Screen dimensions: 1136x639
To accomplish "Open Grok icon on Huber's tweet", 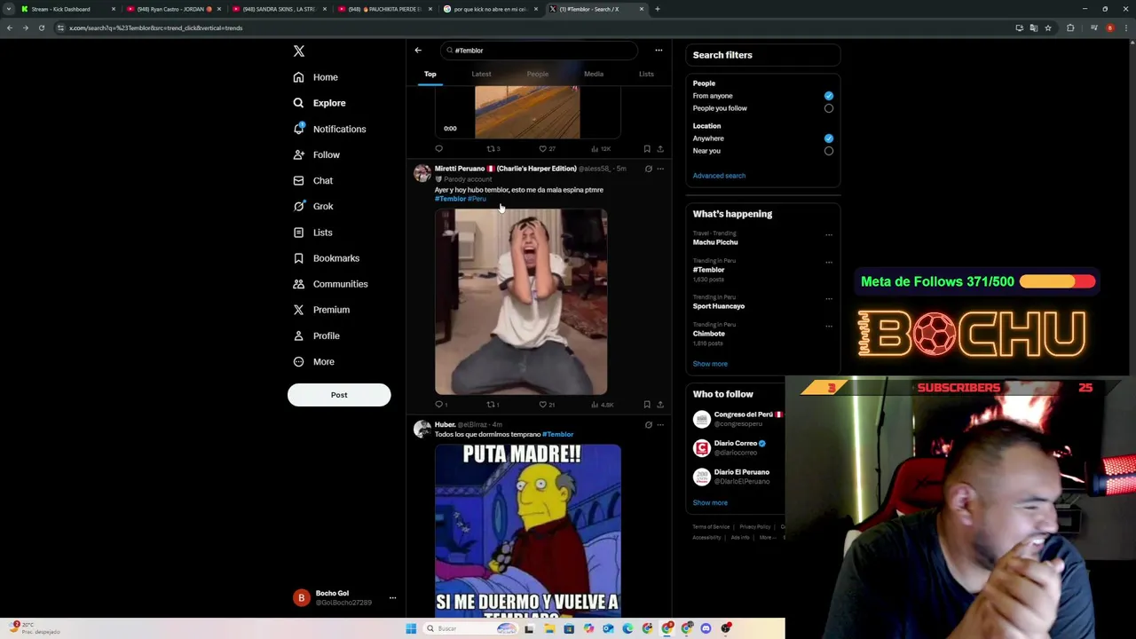I will [648, 425].
